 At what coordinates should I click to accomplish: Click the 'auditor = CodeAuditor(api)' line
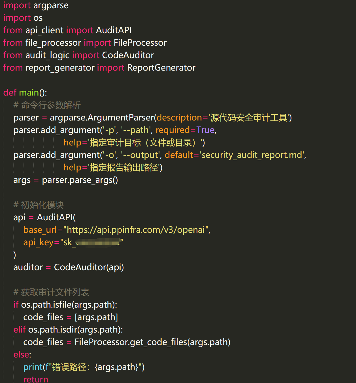69,267
